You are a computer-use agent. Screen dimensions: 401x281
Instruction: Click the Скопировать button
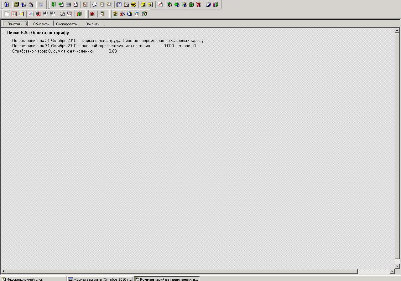click(x=66, y=24)
